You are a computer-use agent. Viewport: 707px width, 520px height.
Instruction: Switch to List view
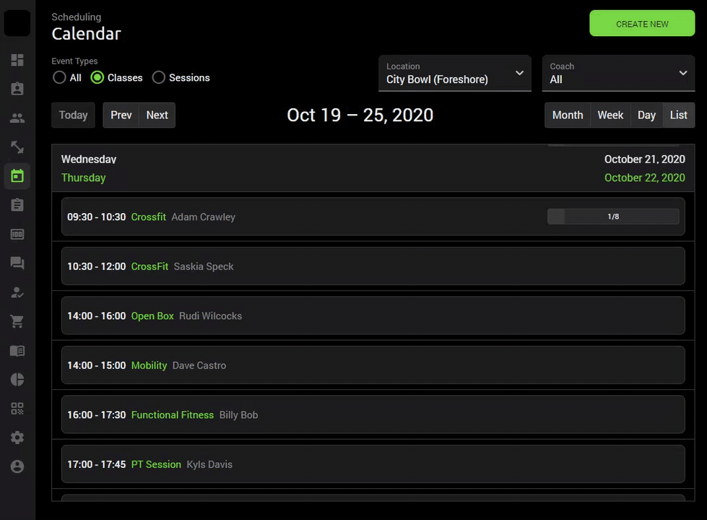coord(679,115)
